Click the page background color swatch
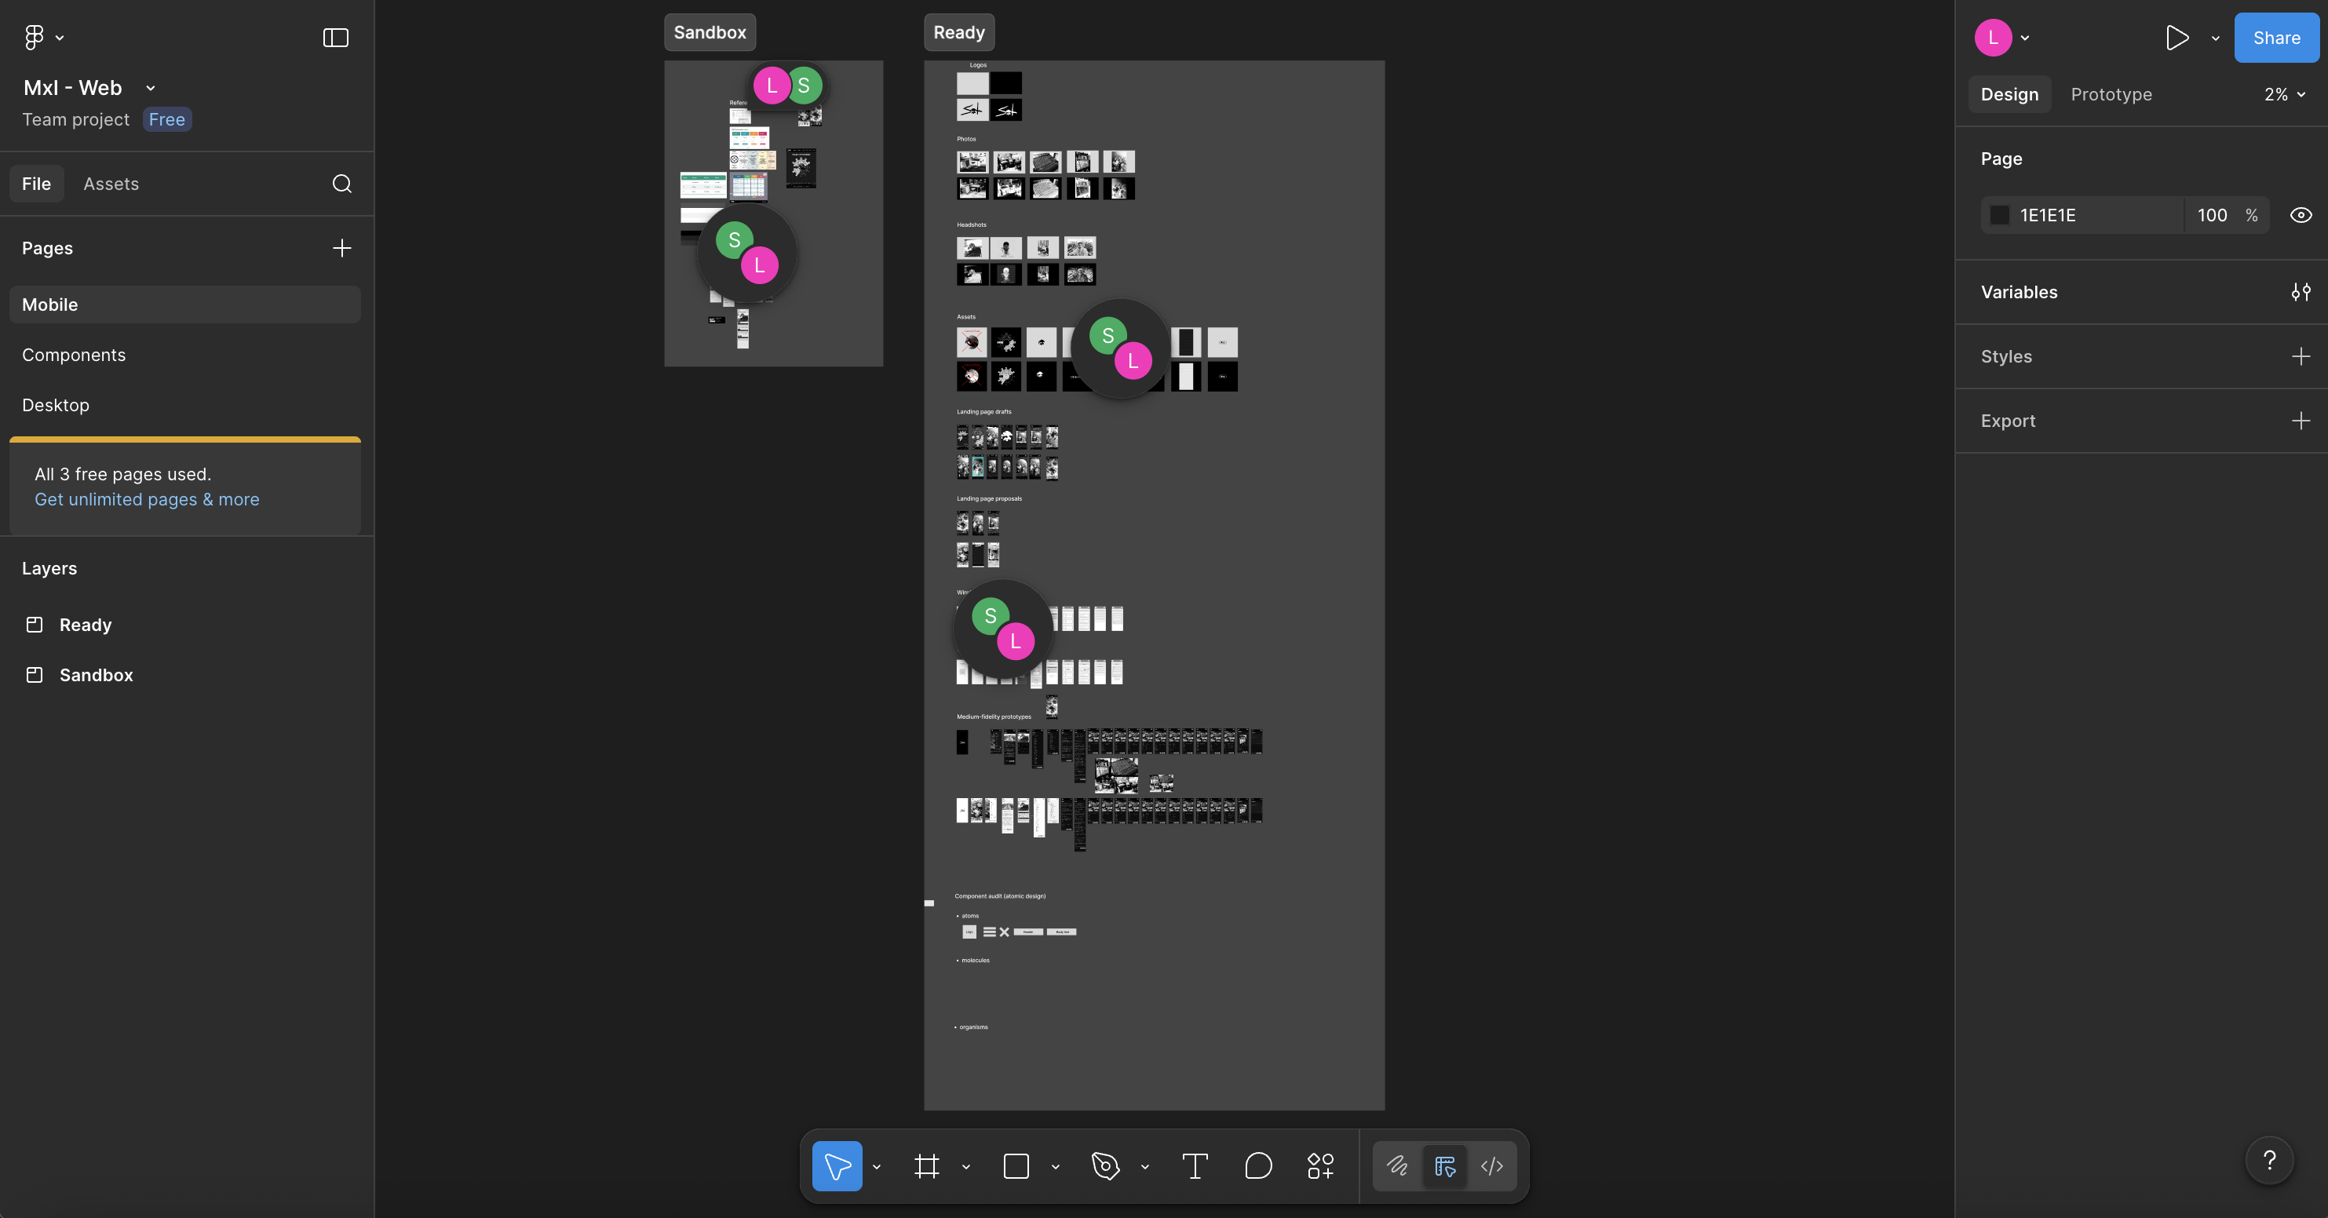This screenshot has height=1218, width=2328. (2000, 215)
